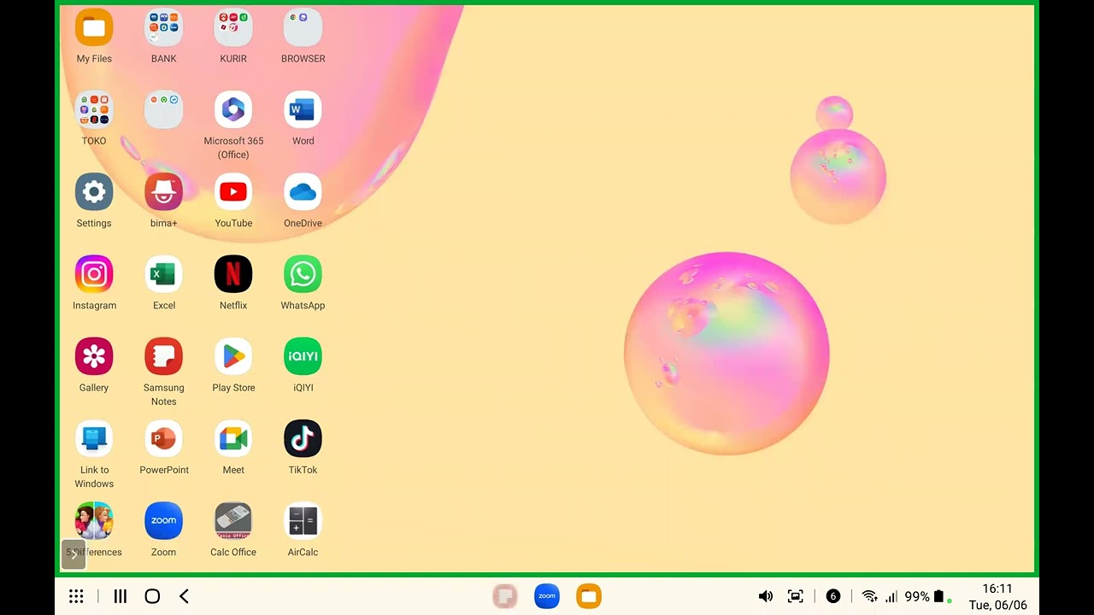Expand the side arrow handle near 5 Differences

pyautogui.click(x=74, y=553)
